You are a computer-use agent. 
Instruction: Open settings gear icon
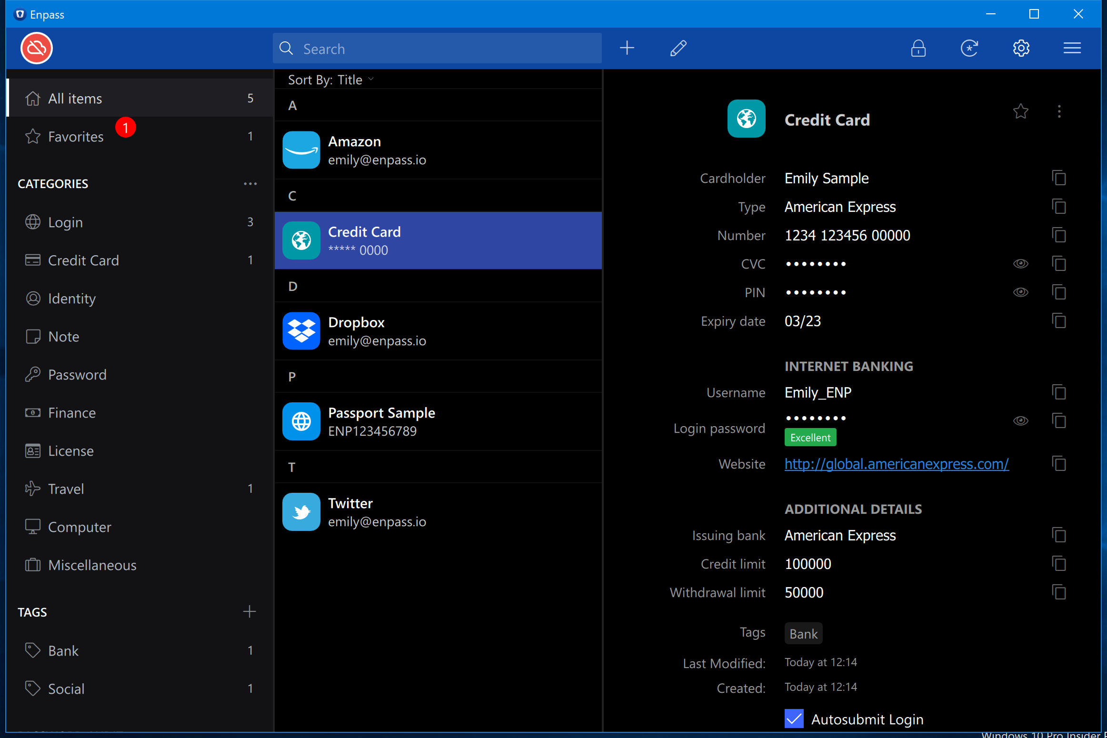pos(1021,48)
